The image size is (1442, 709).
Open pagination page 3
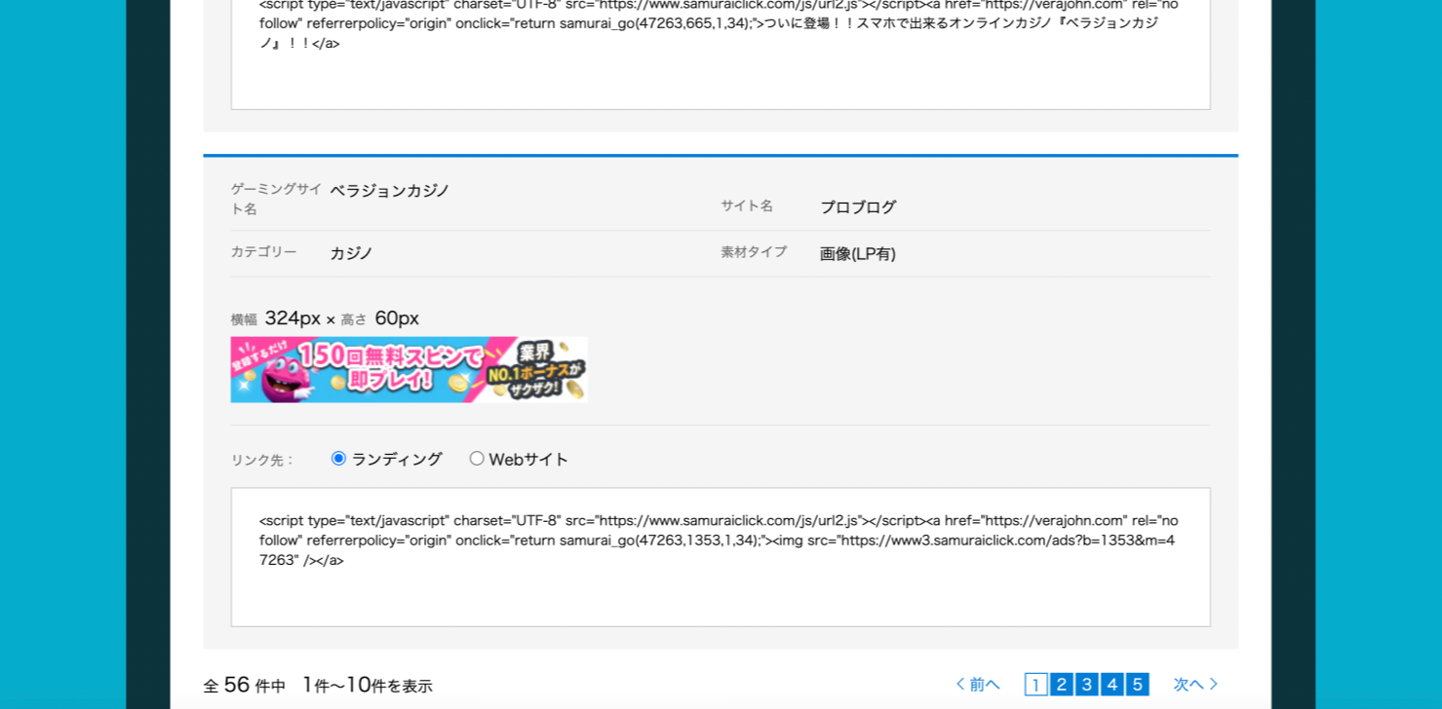1087,685
